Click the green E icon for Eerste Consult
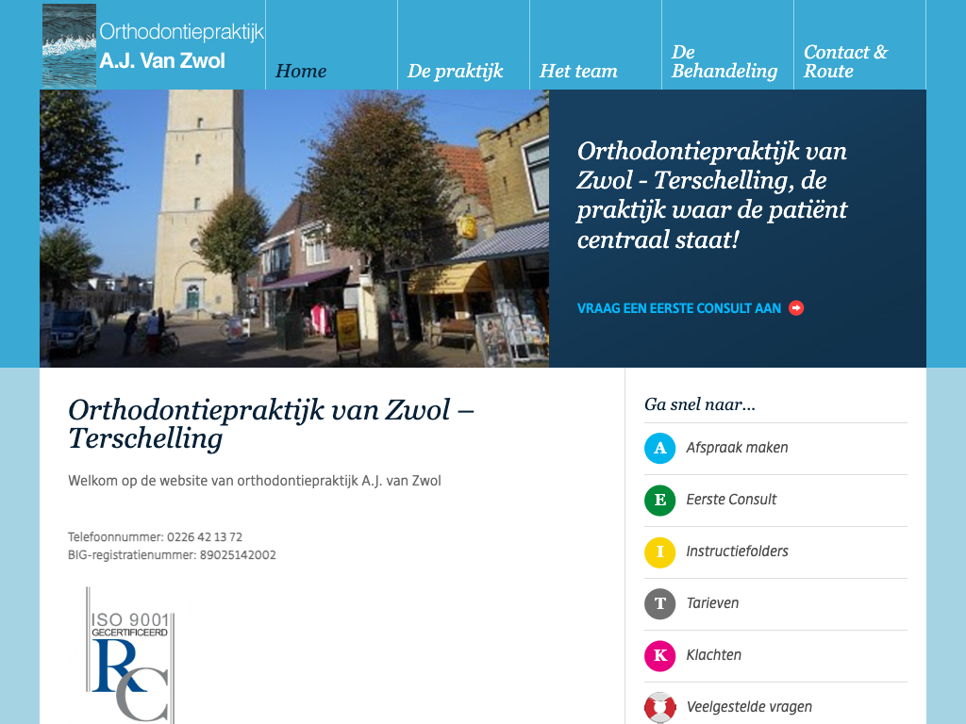966x724 pixels. [x=659, y=500]
